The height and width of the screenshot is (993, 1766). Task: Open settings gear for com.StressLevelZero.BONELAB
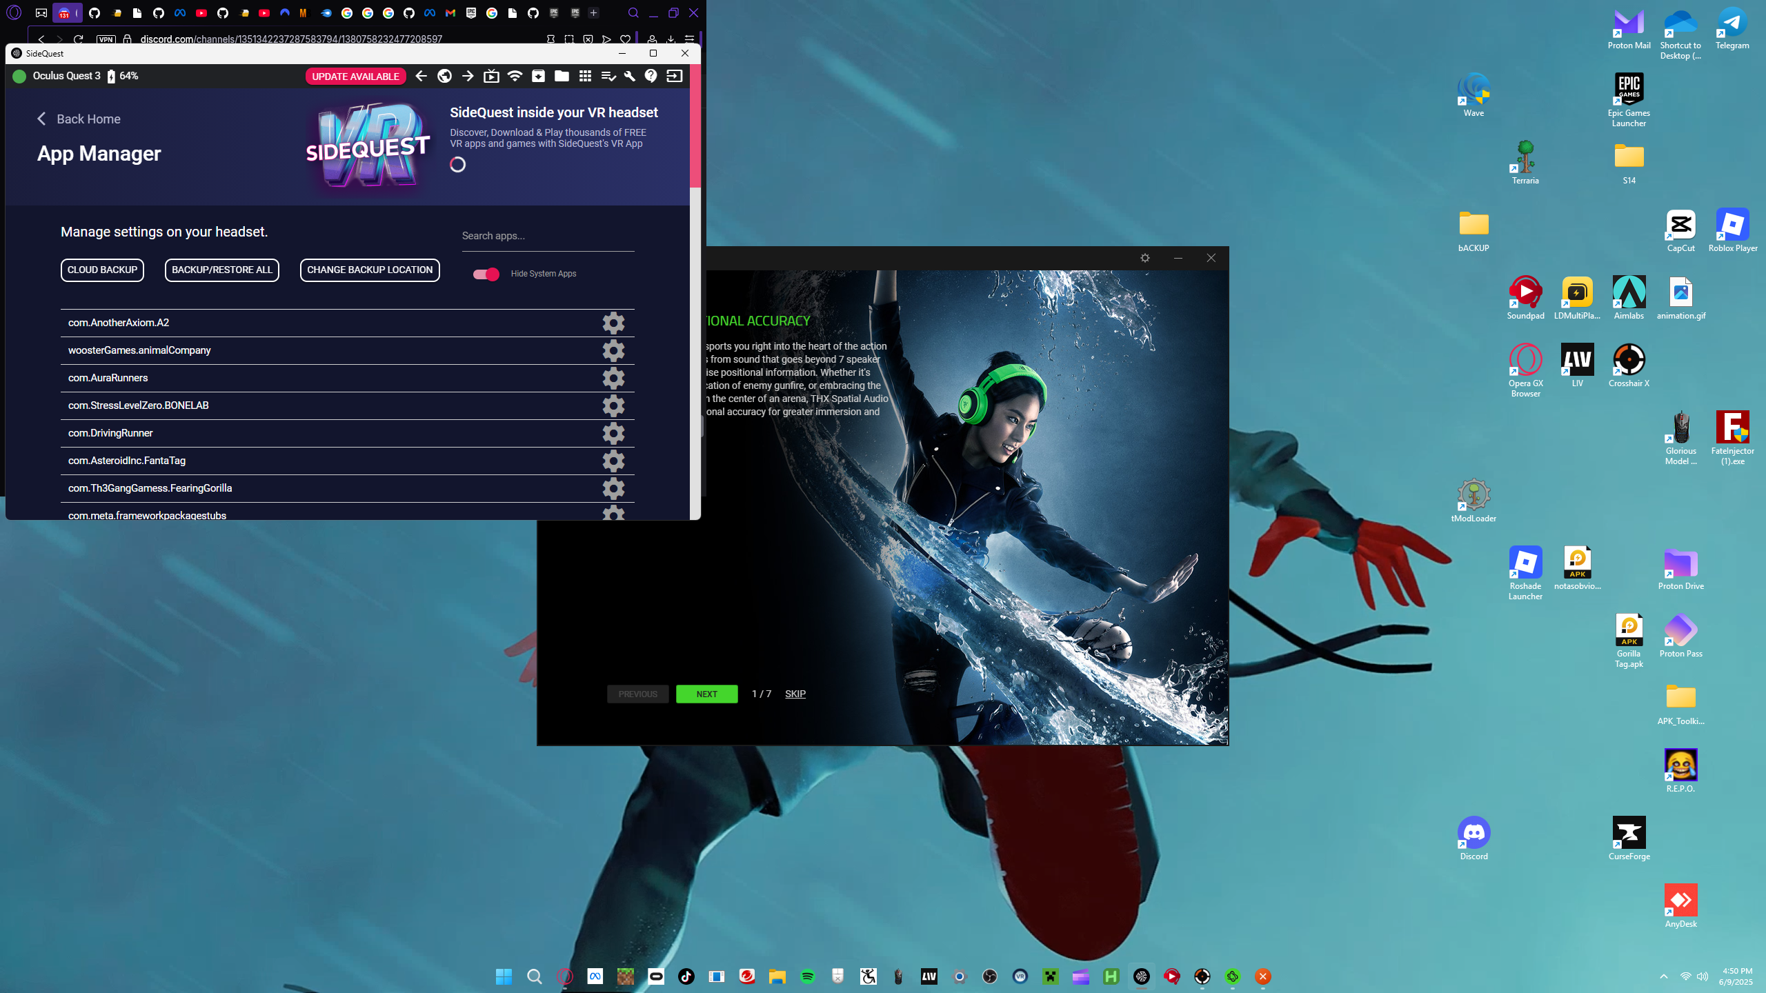(613, 405)
